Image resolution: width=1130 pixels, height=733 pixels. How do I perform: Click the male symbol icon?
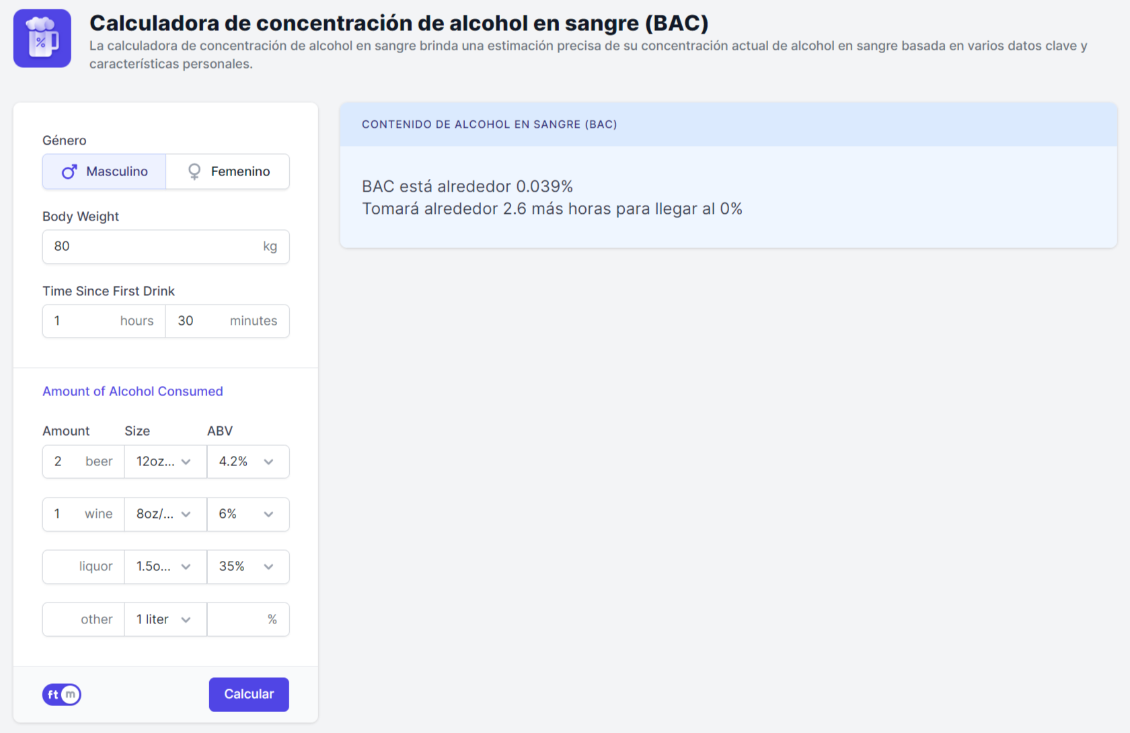pos(69,172)
